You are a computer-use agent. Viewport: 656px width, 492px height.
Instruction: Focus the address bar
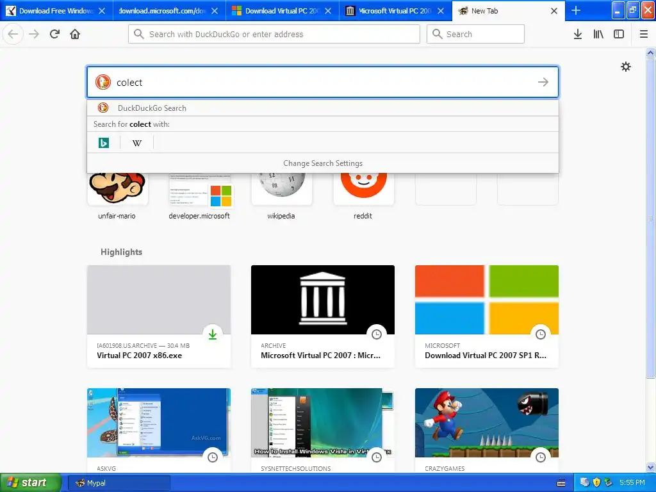pyautogui.click(x=274, y=34)
